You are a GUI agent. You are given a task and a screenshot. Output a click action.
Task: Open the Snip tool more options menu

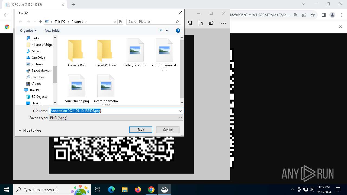(x=223, y=23)
